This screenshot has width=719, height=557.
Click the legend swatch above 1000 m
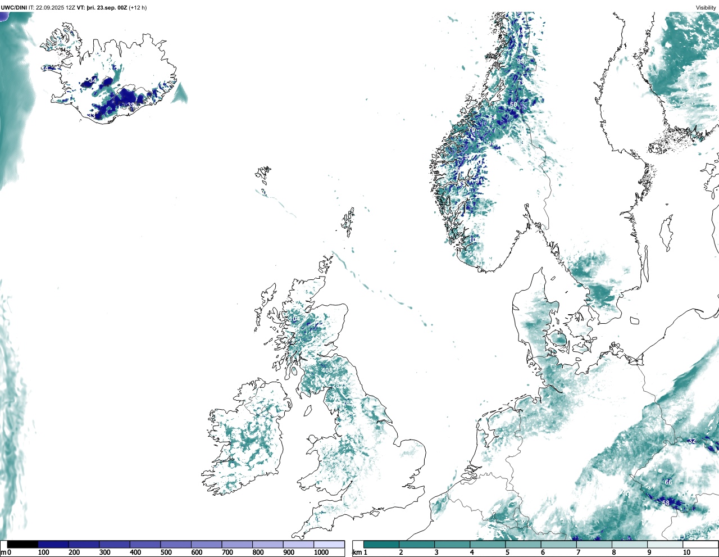coord(329,544)
